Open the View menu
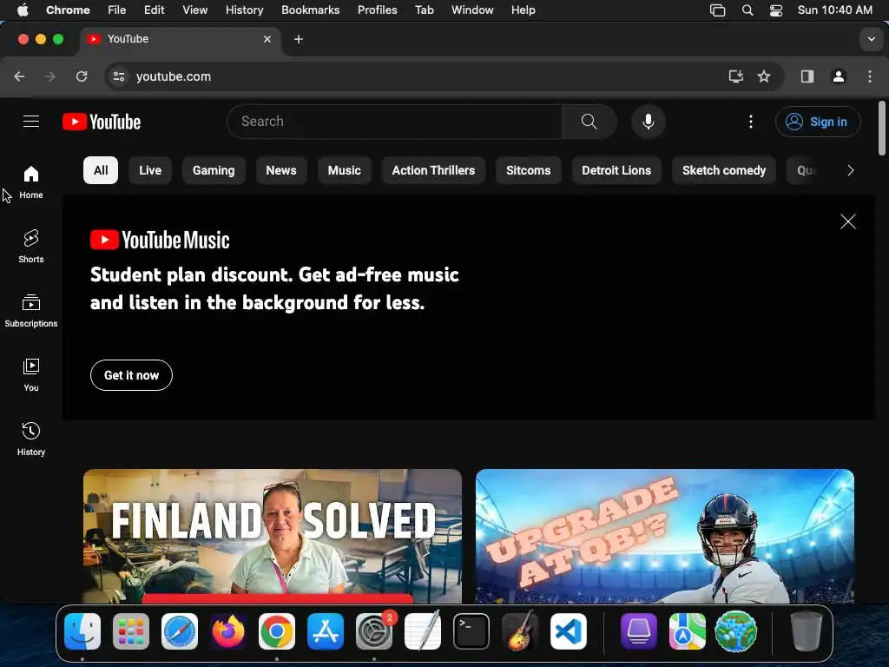The image size is (889, 667). click(x=194, y=10)
